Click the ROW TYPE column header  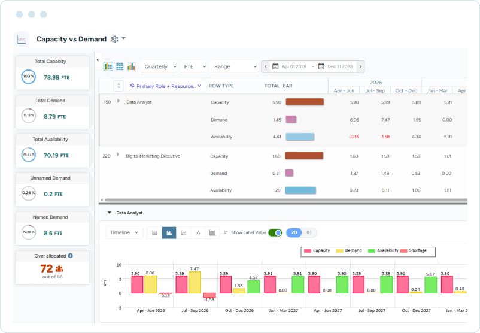[x=221, y=86]
